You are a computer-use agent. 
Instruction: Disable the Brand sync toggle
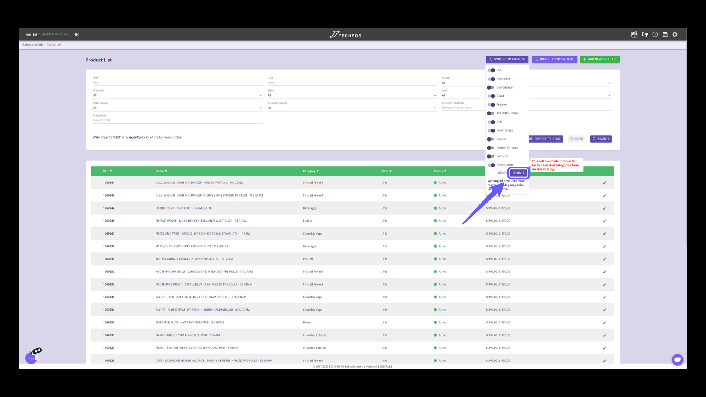click(491, 96)
